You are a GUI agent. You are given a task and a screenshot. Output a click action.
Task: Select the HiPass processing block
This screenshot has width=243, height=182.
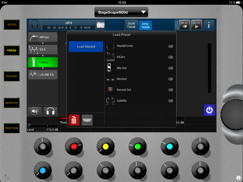point(43,37)
